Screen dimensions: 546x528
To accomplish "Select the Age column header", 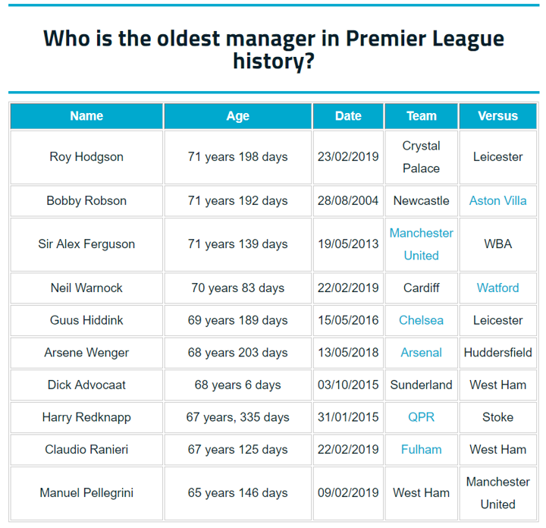I will [237, 116].
